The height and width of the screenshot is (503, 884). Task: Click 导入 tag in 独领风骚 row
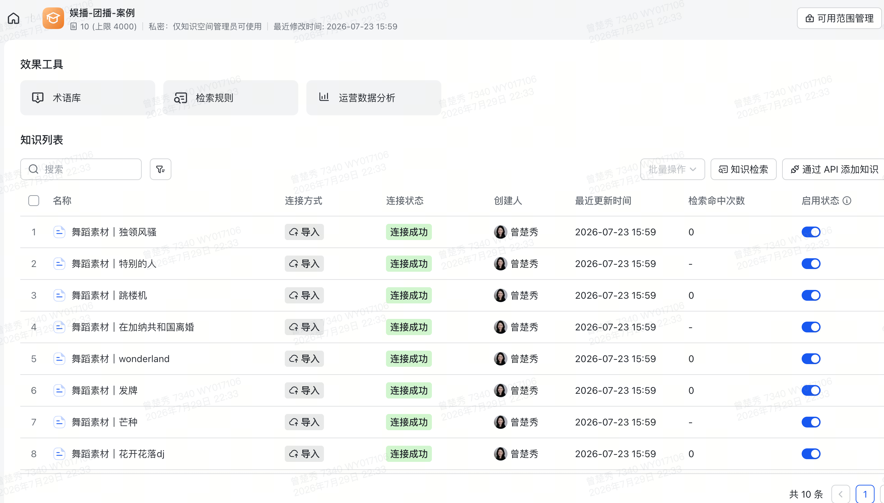coord(304,232)
